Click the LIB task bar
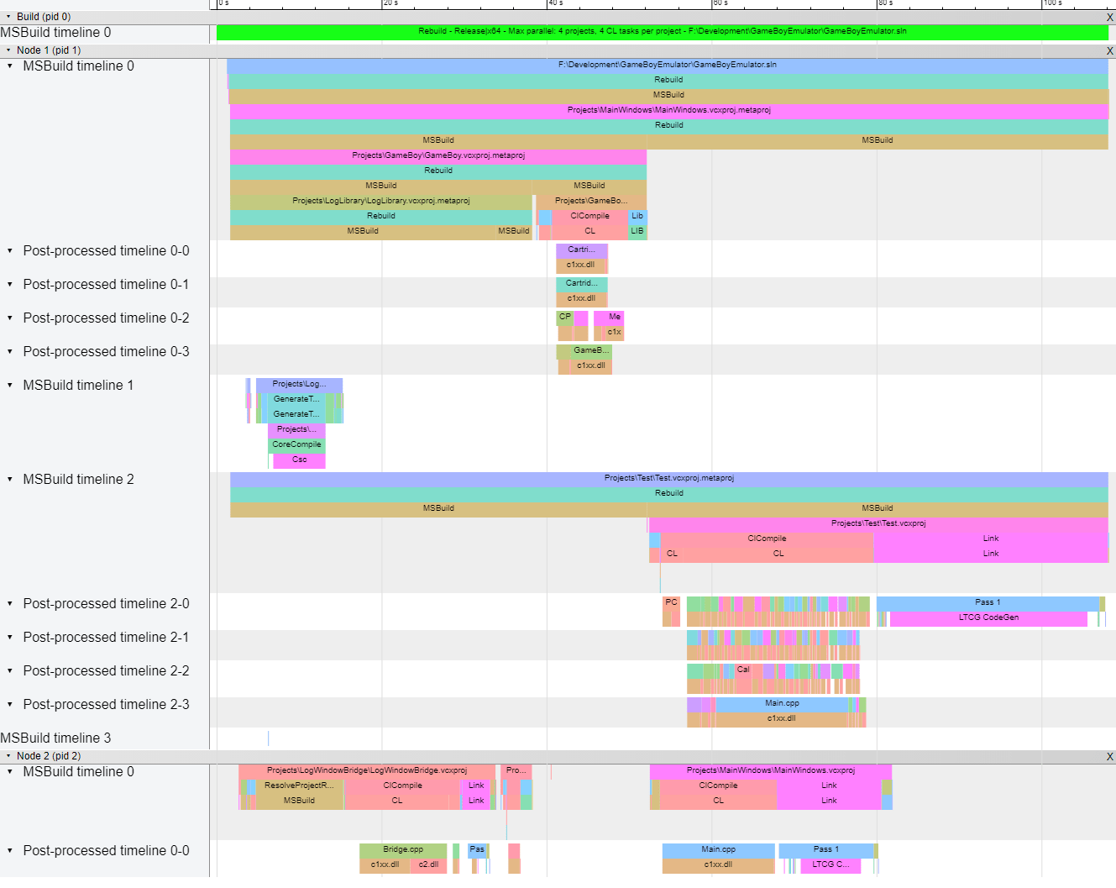This screenshot has width=1116, height=888. [x=637, y=231]
